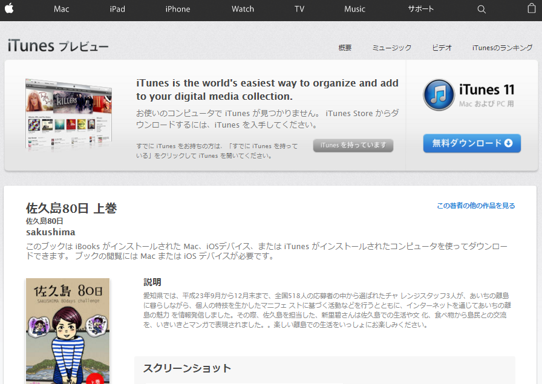This screenshot has height=384, width=542.
Task: Go to the 概要 tab
Action: 345,48
